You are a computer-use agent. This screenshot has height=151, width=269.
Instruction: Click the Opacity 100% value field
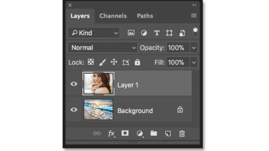coord(178,48)
